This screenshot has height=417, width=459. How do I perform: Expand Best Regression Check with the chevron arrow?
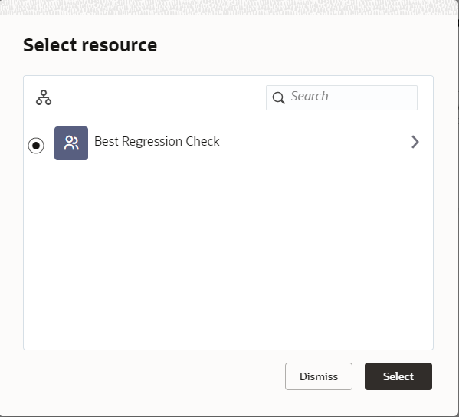[415, 142]
